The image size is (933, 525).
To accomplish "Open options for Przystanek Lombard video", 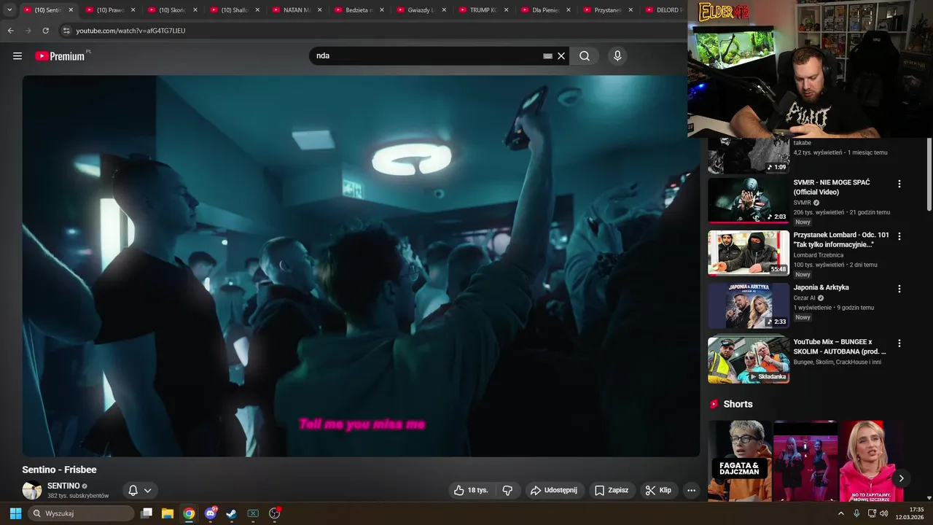I will click(899, 236).
